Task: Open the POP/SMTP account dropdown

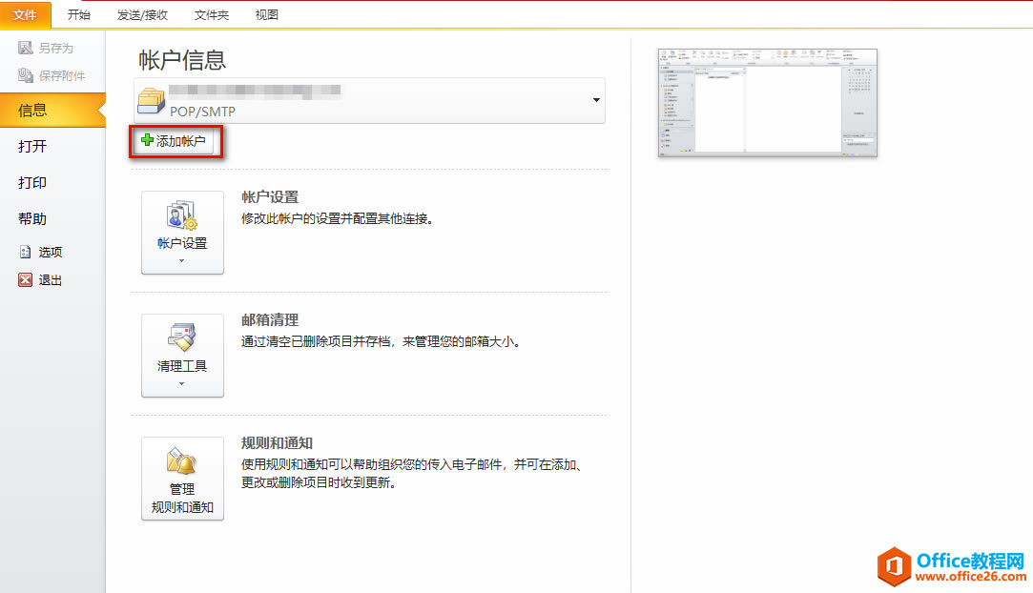Action: coord(596,100)
